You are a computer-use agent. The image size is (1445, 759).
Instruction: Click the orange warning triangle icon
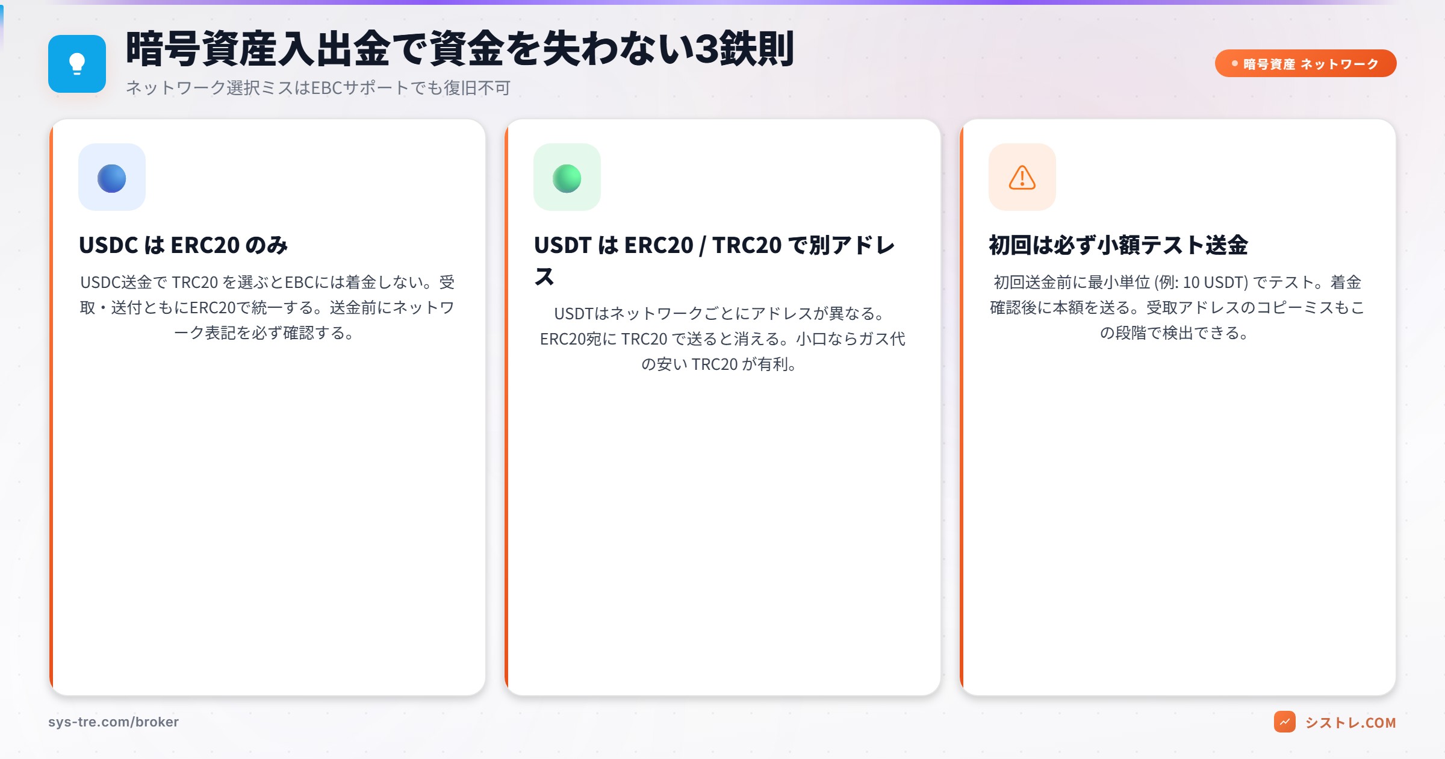tap(1022, 178)
